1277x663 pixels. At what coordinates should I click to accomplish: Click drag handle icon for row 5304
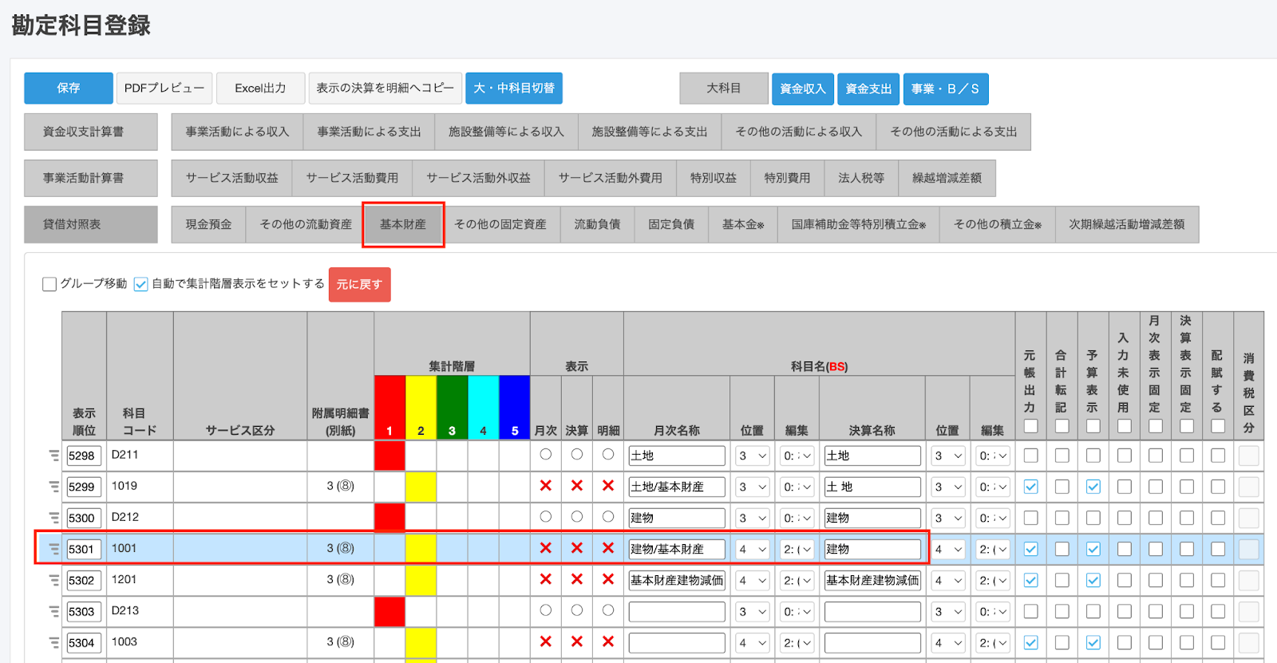pos(53,642)
